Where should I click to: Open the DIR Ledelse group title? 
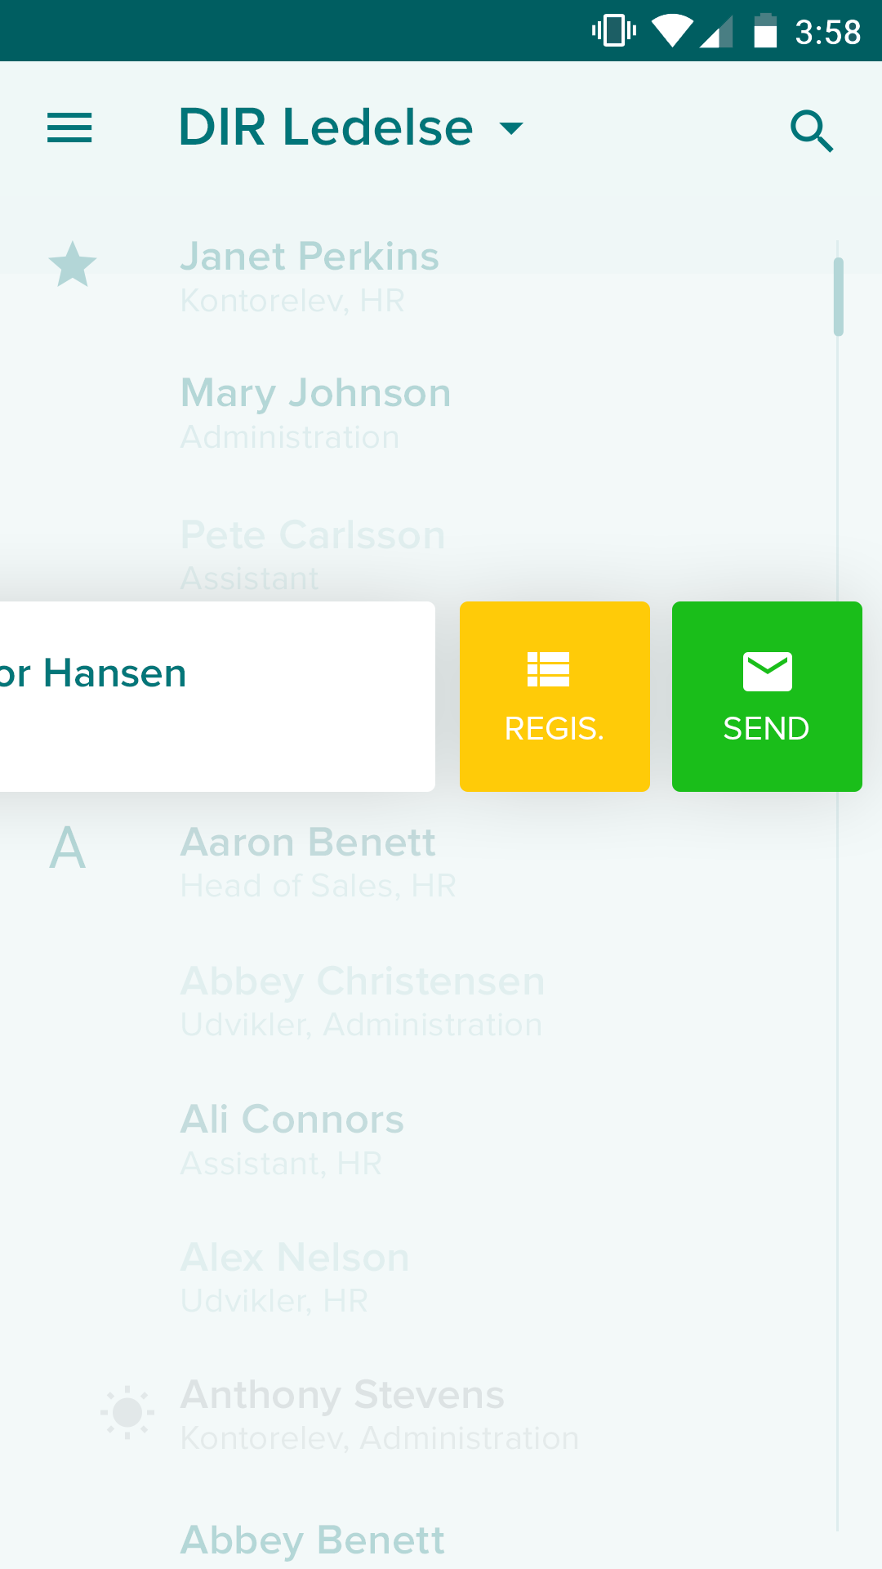click(x=326, y=128)
